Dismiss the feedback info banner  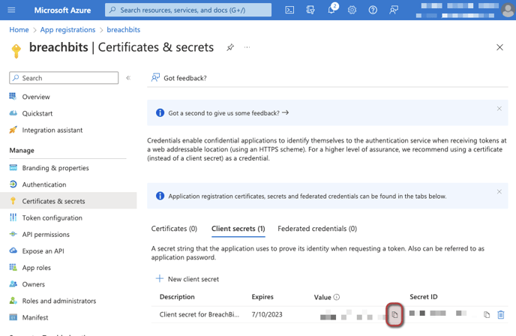499,109
